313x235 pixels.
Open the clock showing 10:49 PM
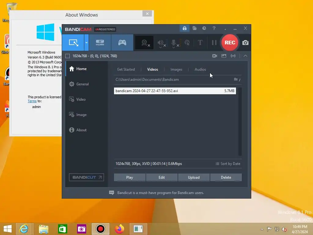click(300, 229)
